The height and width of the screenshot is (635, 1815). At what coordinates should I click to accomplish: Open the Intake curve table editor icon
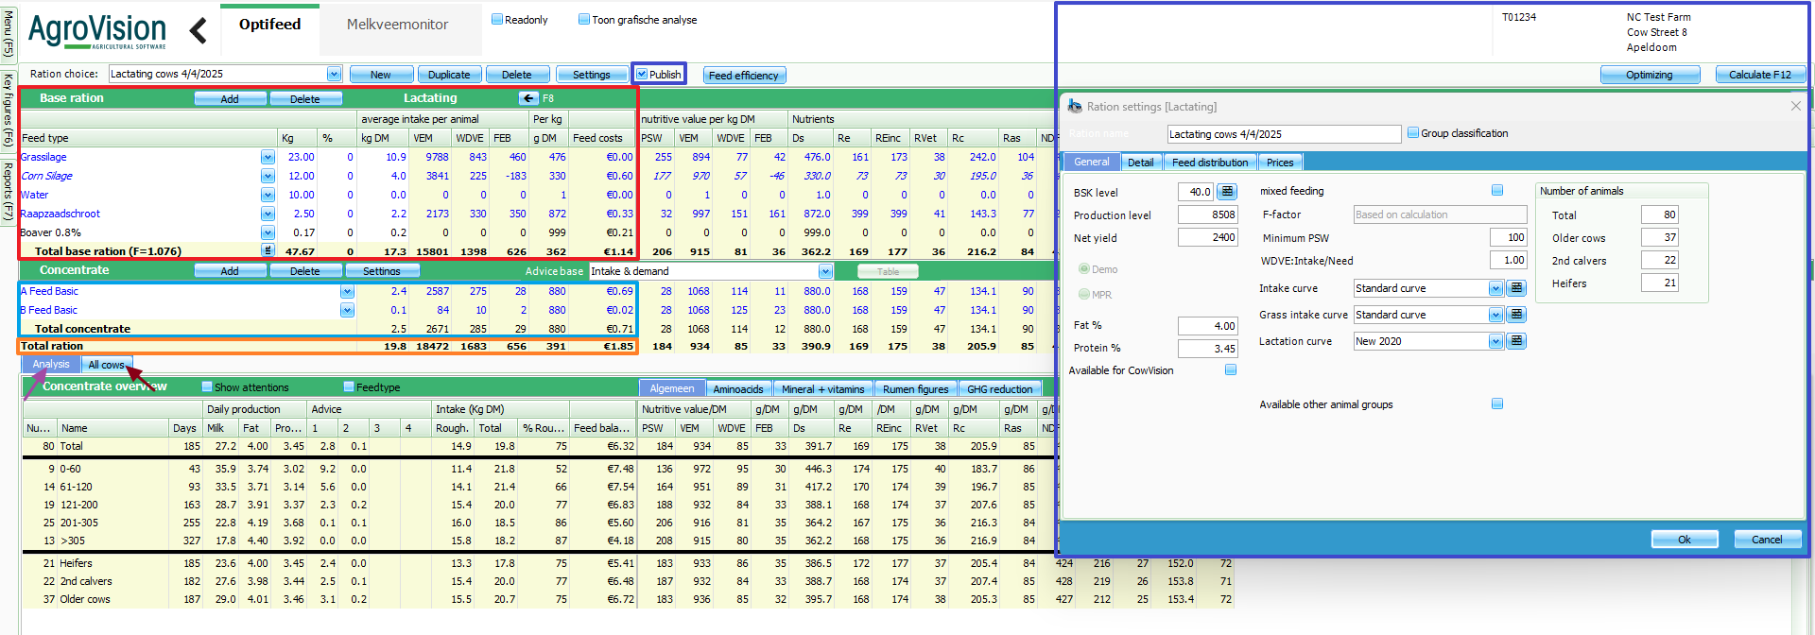pyautogui.click(x=1516, y=288)
